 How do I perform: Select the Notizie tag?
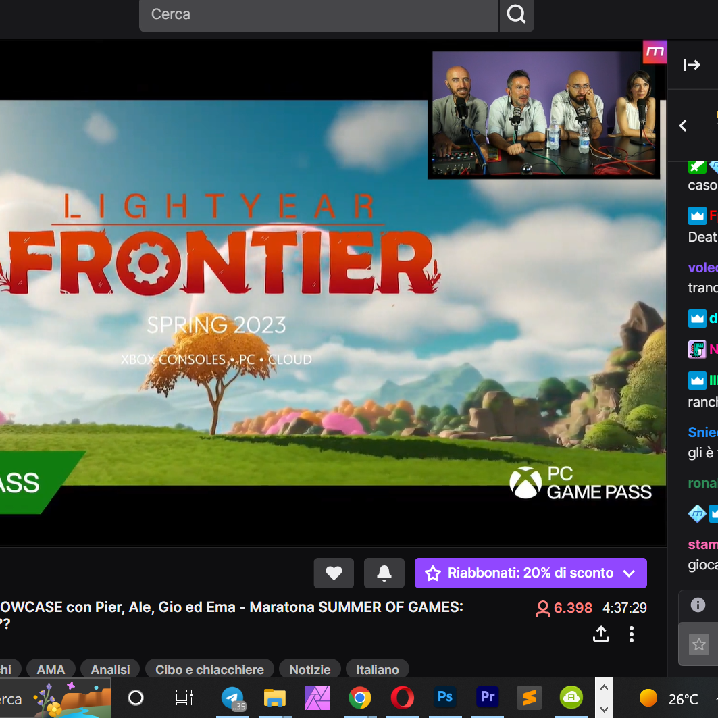coord(310,669)
